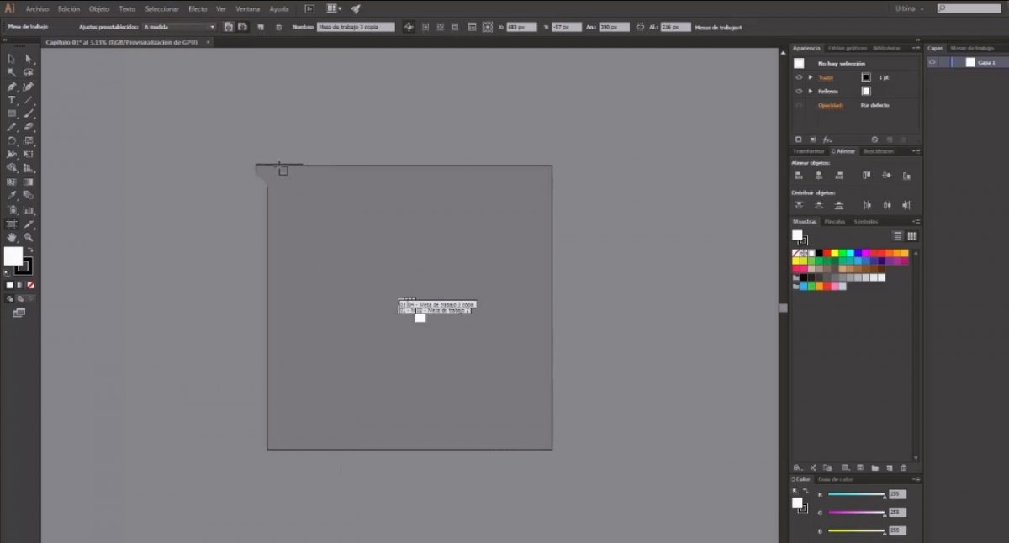
Task: Open the Archivo menu
Action: [x=37, y=8]
